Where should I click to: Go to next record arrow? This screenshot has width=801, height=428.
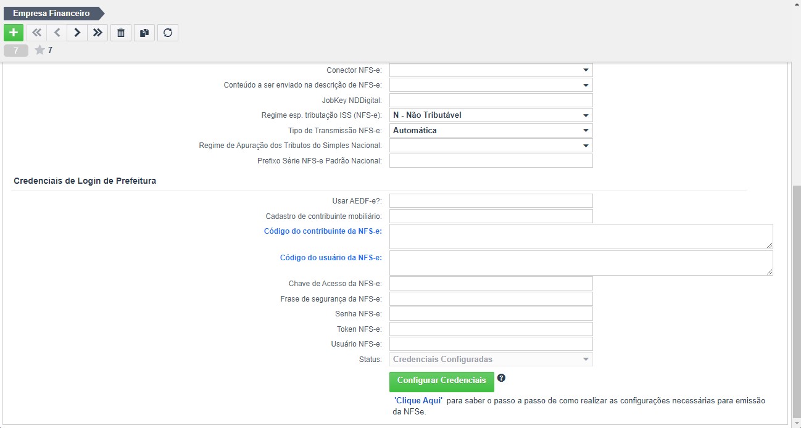77,33
